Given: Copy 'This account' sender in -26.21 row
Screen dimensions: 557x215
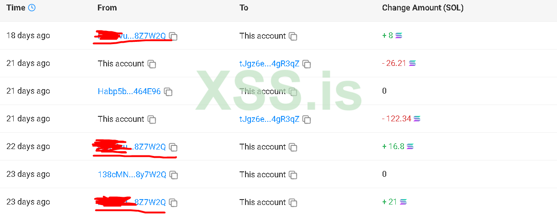Looking at the screenshot, I should pos(152,64).
